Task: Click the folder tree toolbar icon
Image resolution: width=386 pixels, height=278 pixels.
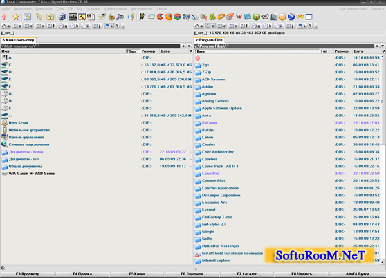Action: click(x=39, y=17)
